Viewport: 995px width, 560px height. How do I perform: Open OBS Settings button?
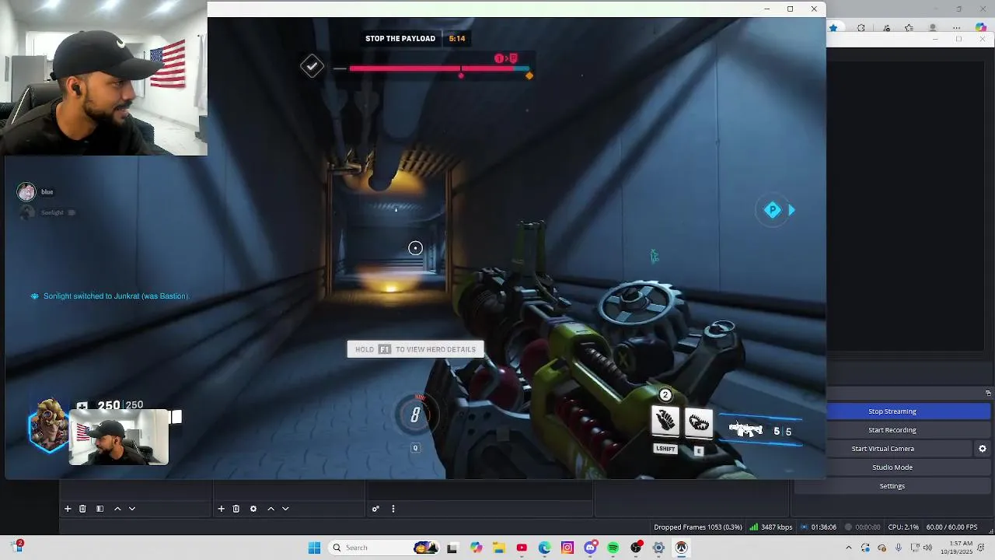(x=892, y=486)
